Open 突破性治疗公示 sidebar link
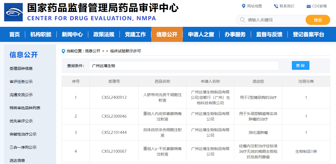Viewport: 336px width, 164px height. [23, 134]
